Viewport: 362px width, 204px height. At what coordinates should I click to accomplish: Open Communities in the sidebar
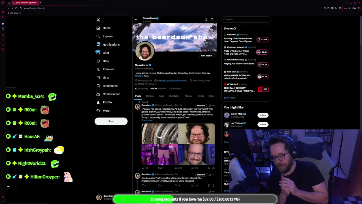coord(108,94)
